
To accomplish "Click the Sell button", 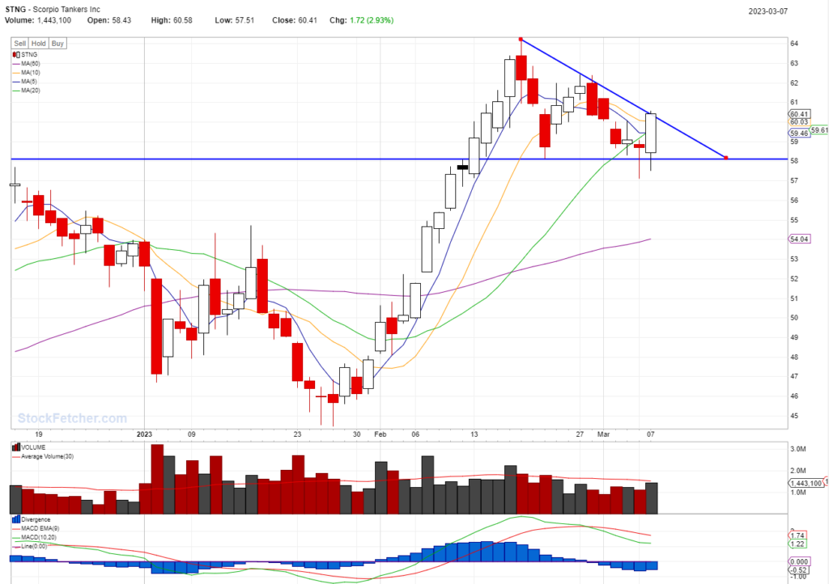I will pos(20,44).
